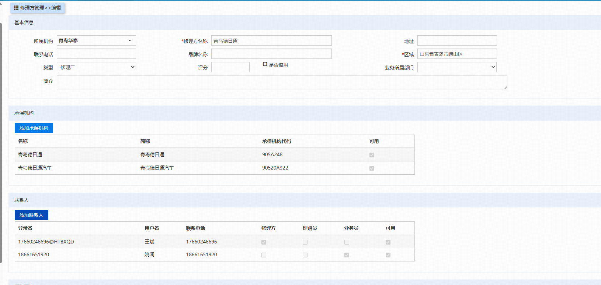
Task: Open the 类型 dropdown showing 修理厂
Action: coord(96,67)
